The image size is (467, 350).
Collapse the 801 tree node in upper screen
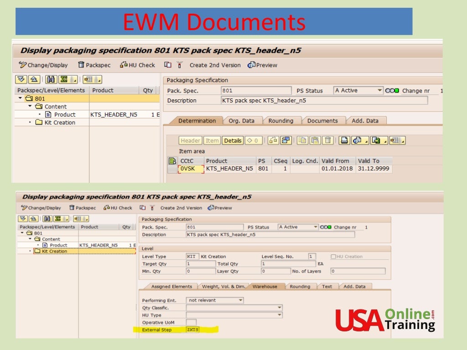tap(20, 98)
